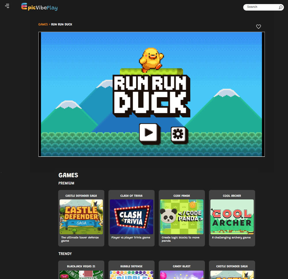Click the PREMIUM section heading
288x279 pixels.
66,183
